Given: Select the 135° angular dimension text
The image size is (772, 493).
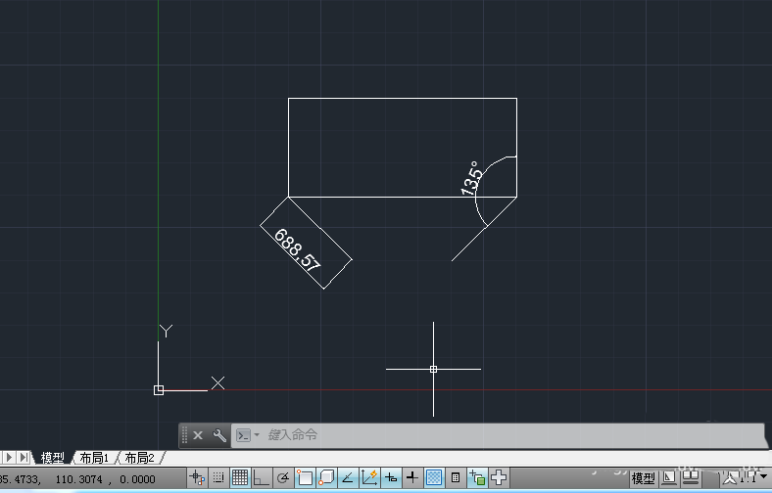Looking at the screenshot, I should [471, 178].
